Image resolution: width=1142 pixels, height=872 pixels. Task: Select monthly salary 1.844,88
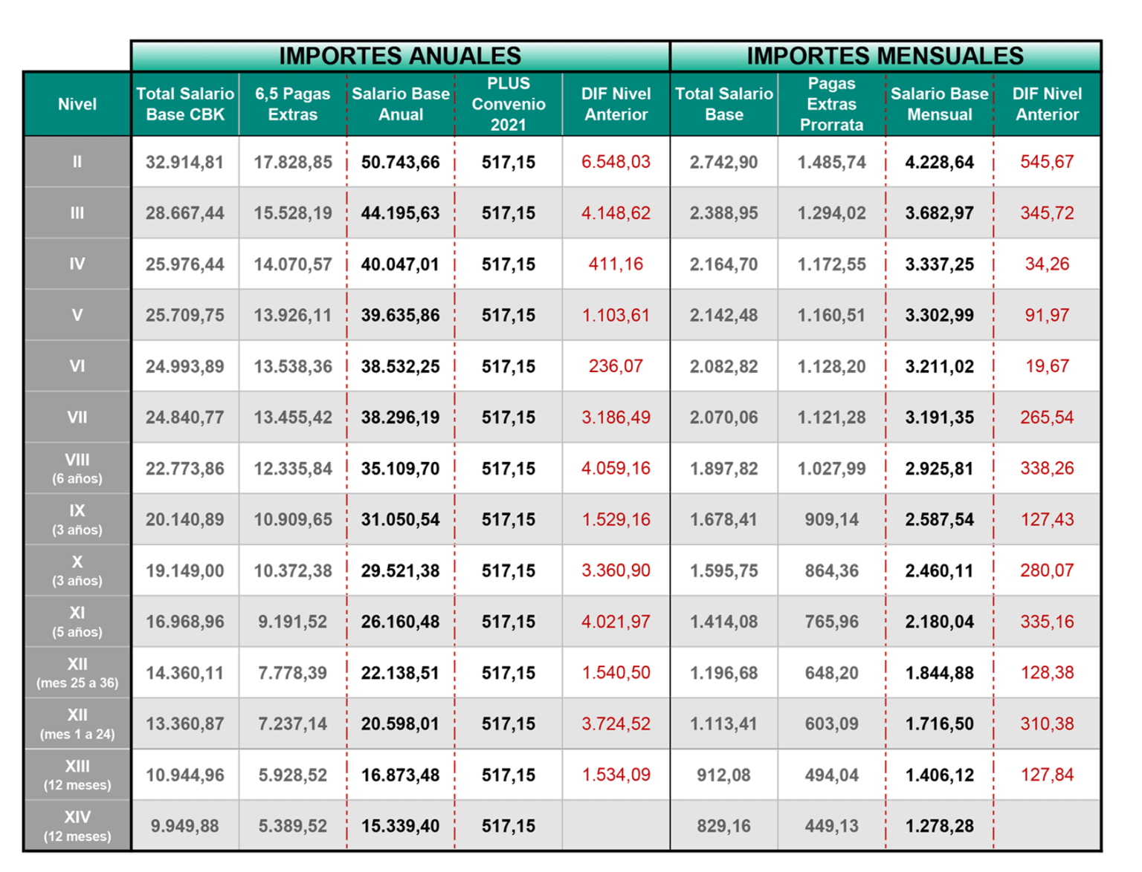(x=939, y=673)
